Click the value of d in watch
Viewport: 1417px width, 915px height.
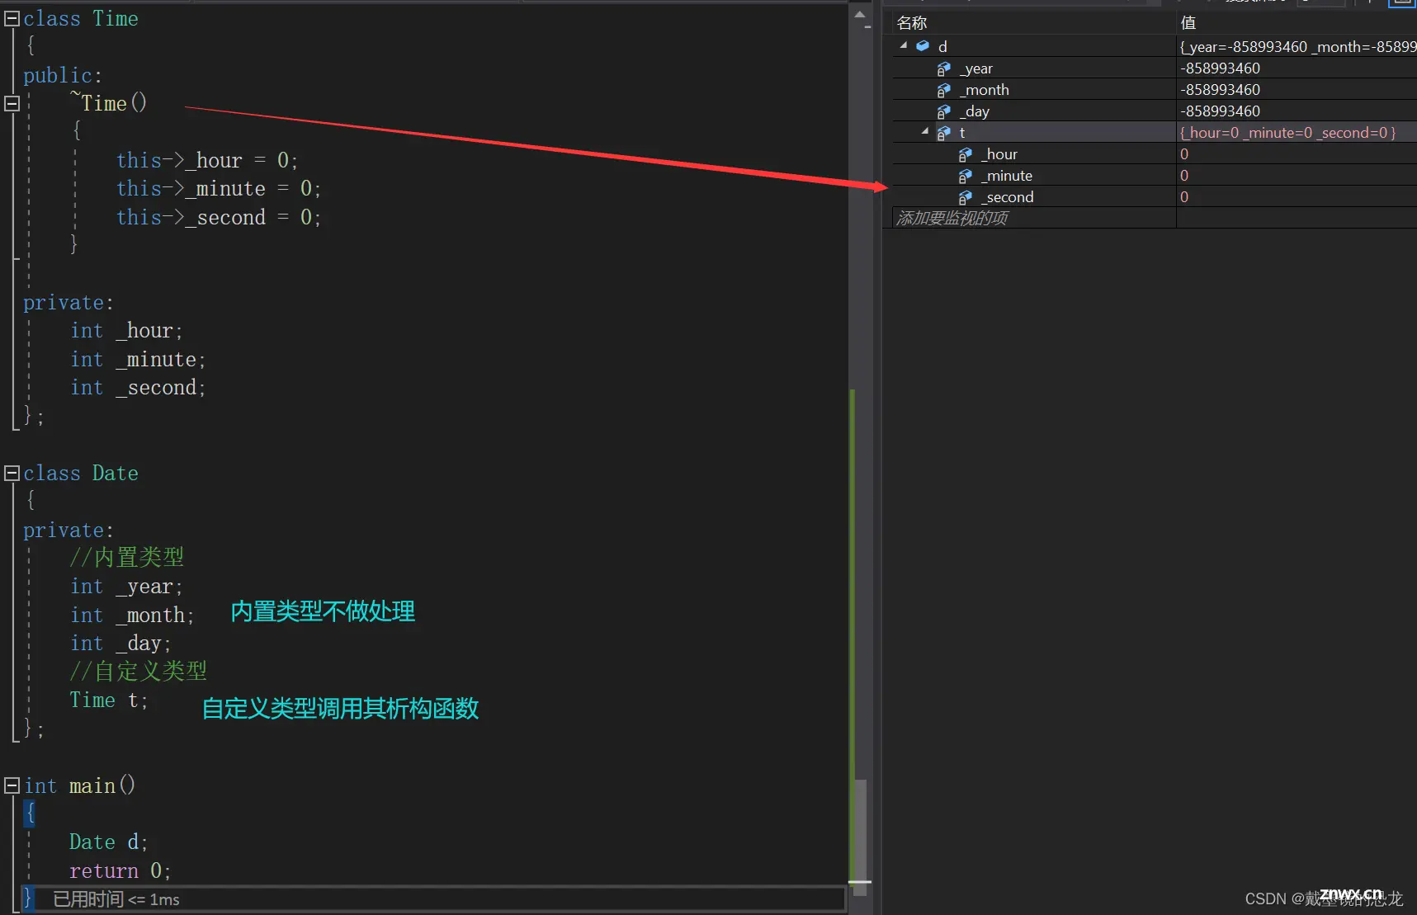pos(1297,47)
